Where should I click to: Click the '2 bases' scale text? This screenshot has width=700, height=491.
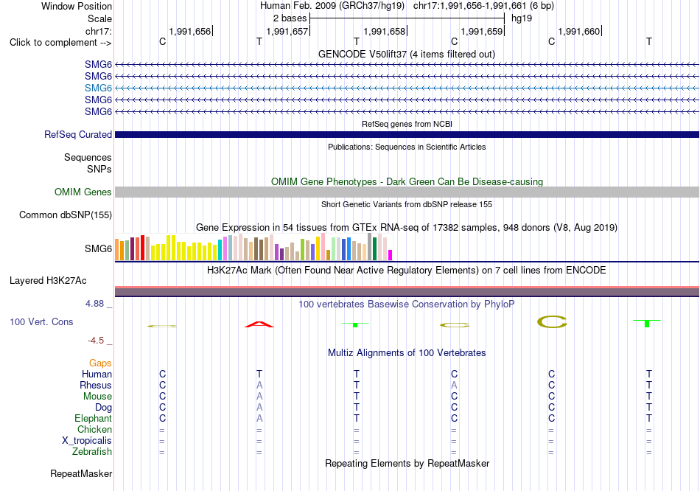pos(290,18)
